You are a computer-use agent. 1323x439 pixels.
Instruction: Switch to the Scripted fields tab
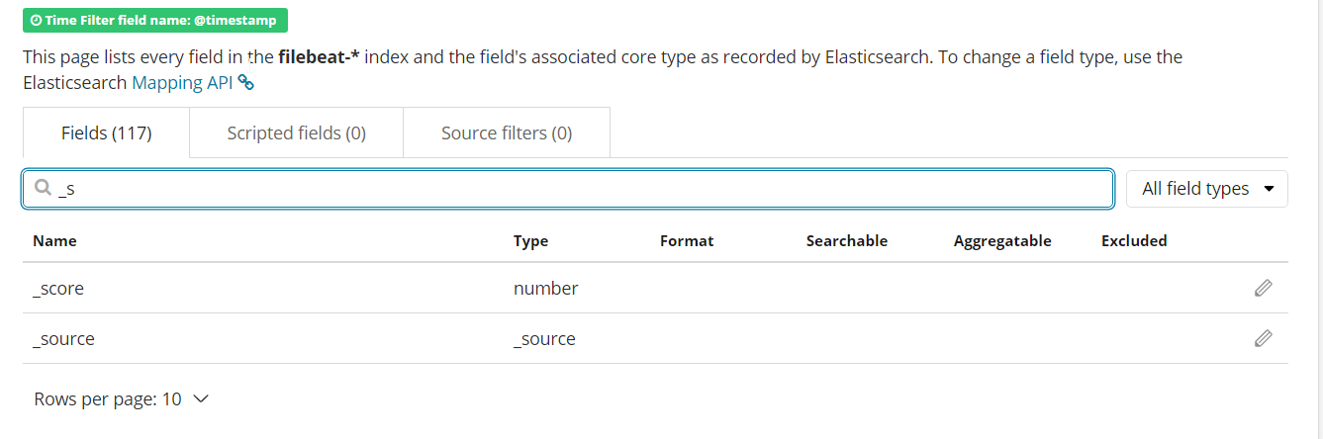pyautogui.click(x=296, y=132)
